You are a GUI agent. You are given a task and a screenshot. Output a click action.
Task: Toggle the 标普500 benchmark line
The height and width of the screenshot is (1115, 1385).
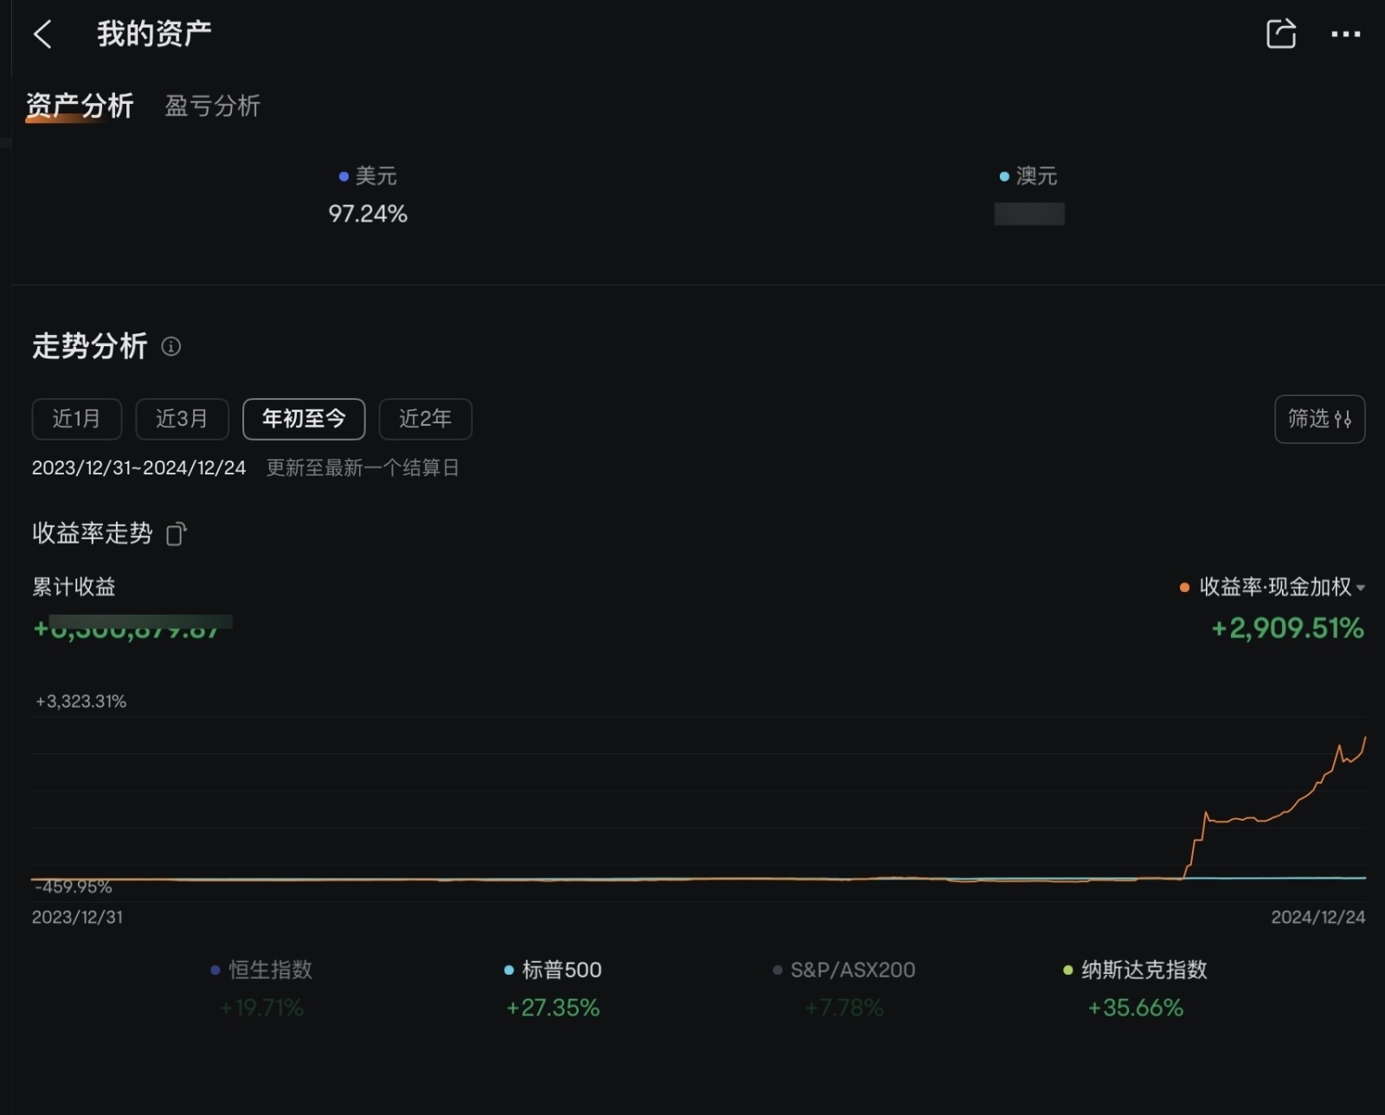(x=553, y=970)
